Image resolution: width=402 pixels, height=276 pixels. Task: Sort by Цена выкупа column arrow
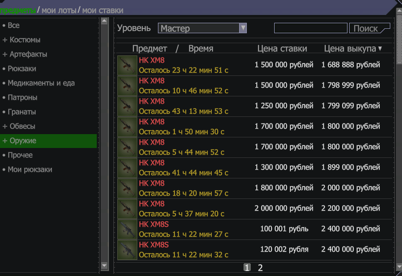click(380, 48)
